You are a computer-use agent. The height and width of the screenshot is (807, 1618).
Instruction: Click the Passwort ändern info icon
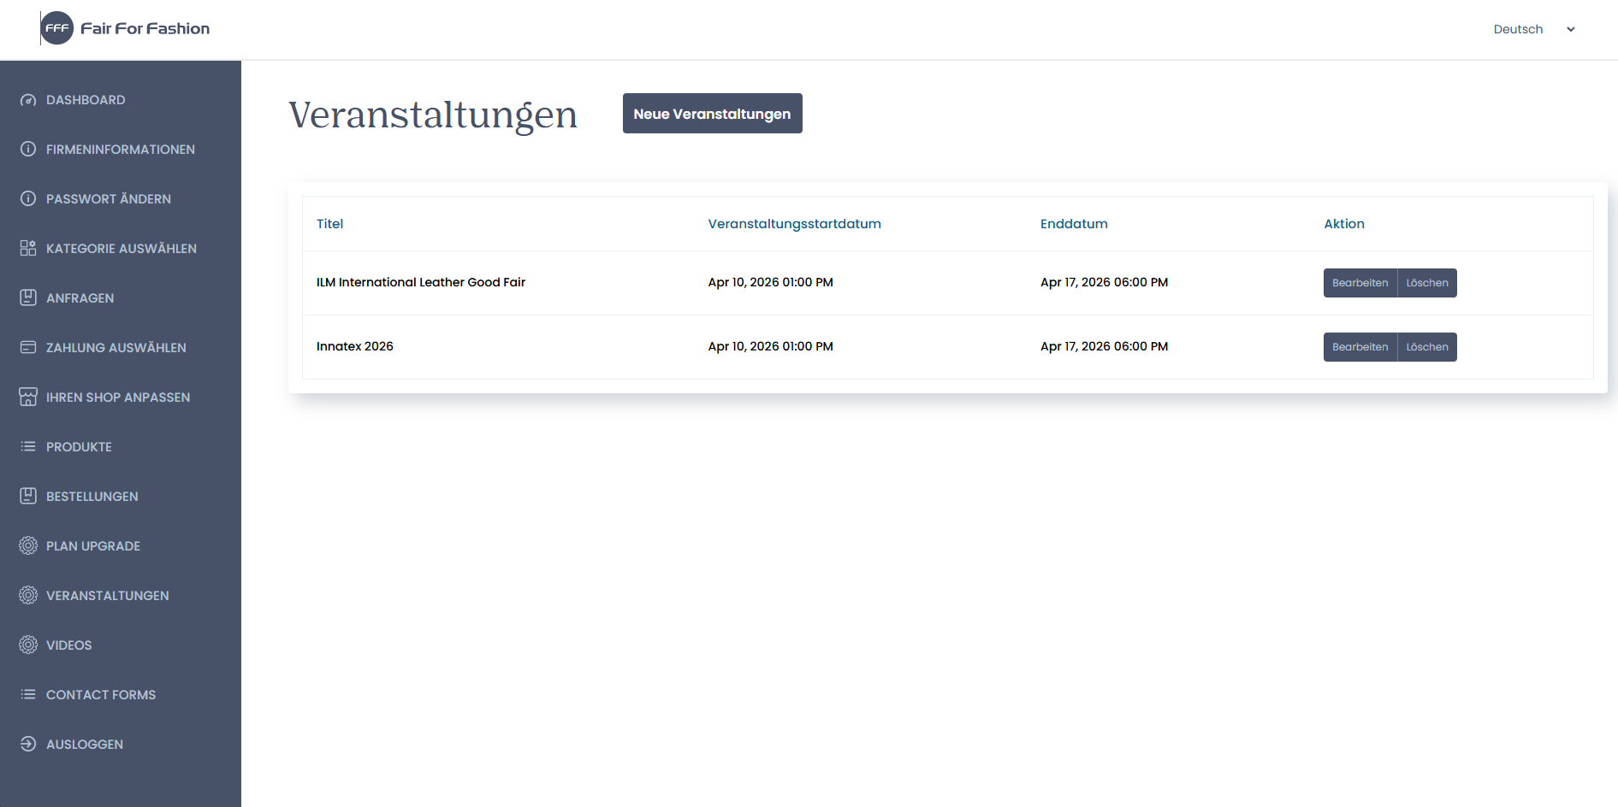click(28, 199)
